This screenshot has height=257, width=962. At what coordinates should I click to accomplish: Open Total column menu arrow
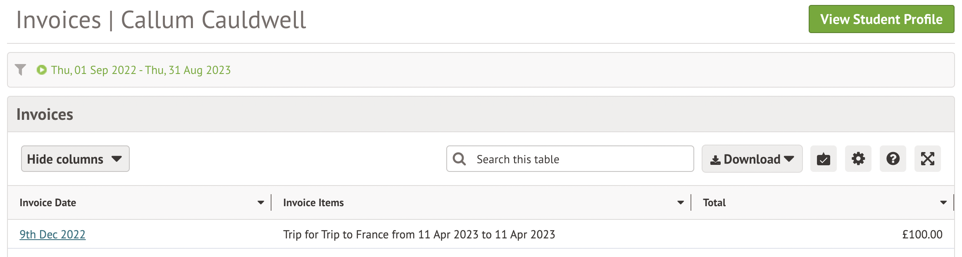pyautogui.click(x=943, y=203)
